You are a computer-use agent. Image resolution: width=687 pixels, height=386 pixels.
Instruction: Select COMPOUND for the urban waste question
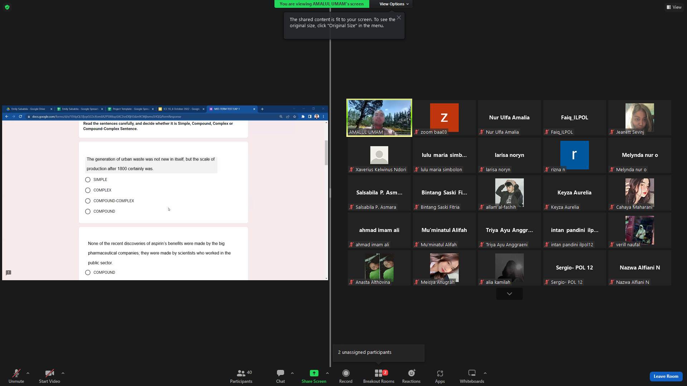[x=88, y=212]
